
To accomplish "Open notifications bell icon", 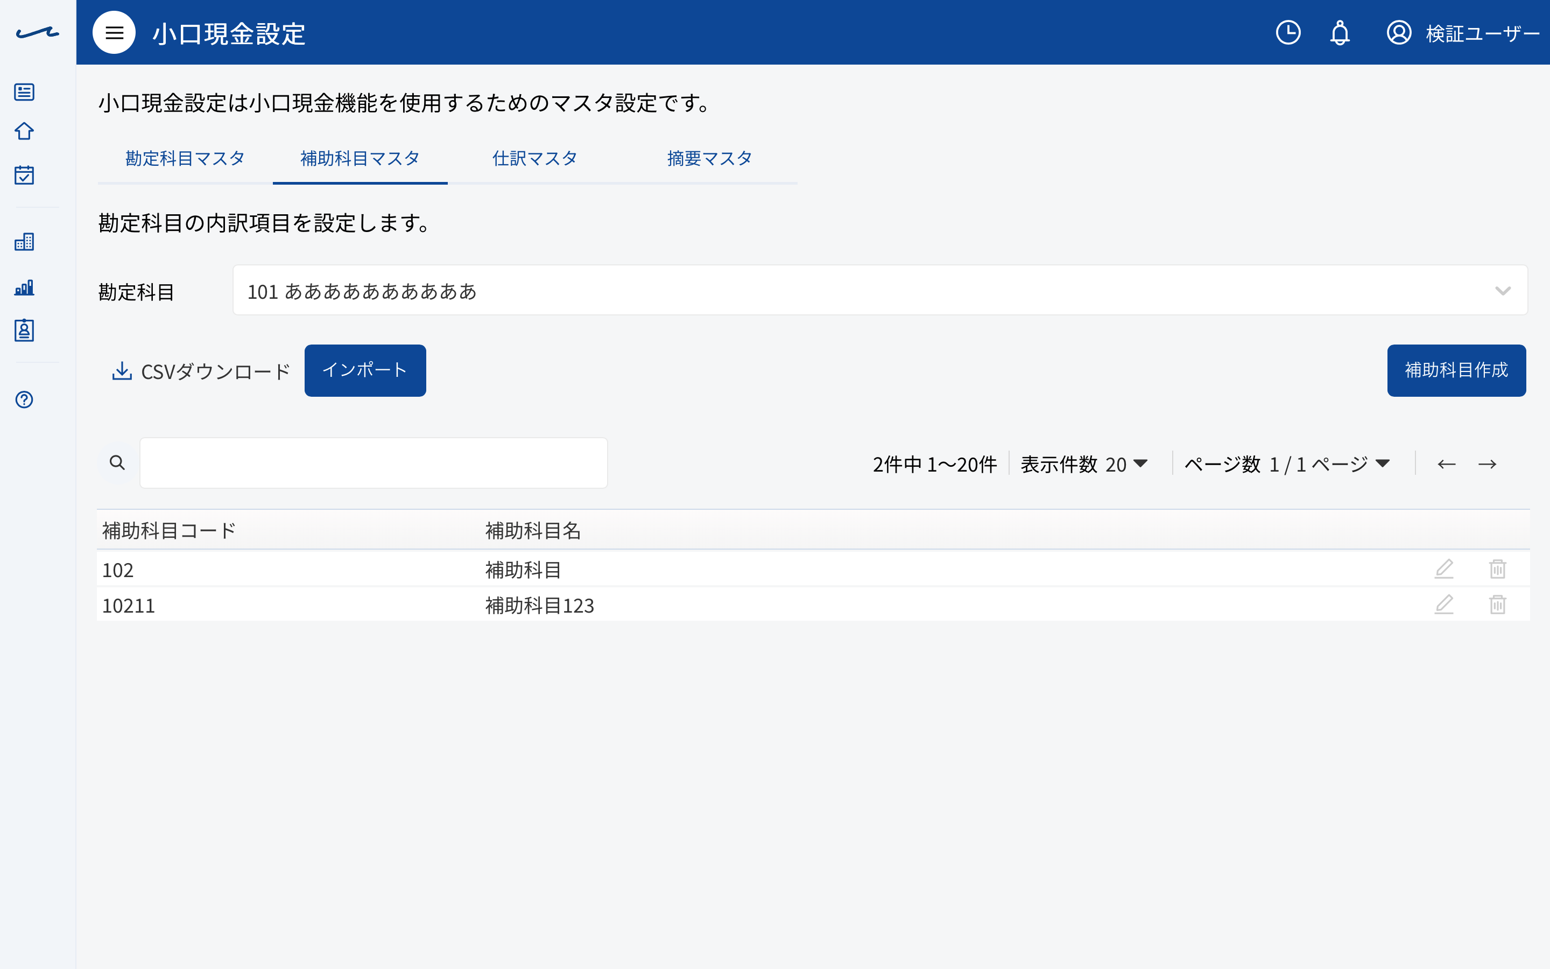I will (1340, 33).
